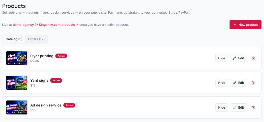Screen dimensions: 264x122
Task: Open Edit for Ad design service
Action: [238, 107]
